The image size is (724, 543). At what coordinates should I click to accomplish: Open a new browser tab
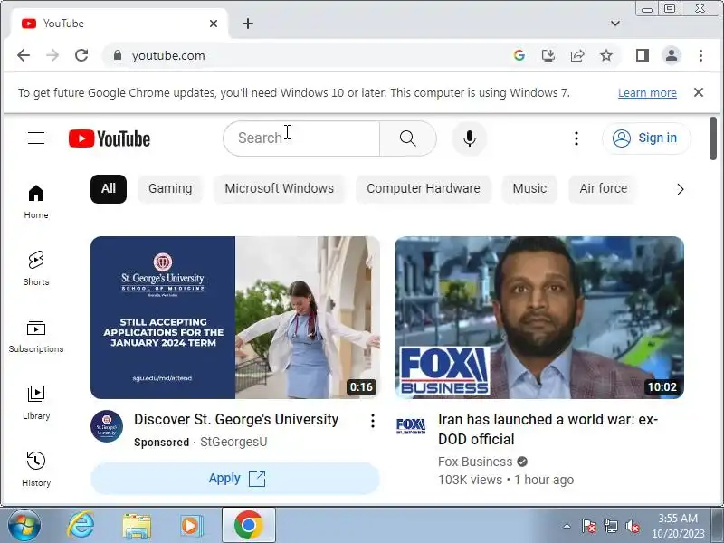point(248,24)
